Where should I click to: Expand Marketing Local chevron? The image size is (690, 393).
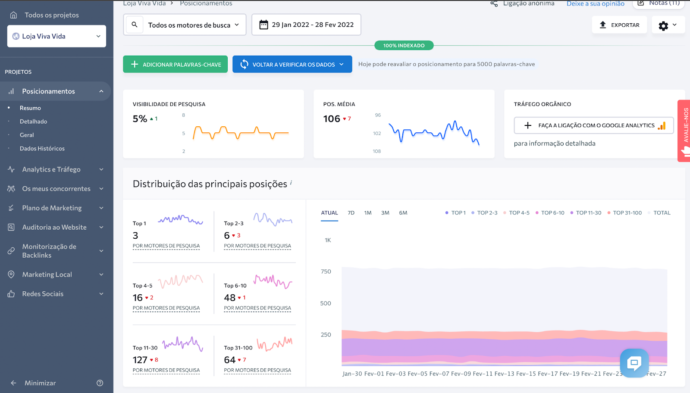click(x=101, y=274)
